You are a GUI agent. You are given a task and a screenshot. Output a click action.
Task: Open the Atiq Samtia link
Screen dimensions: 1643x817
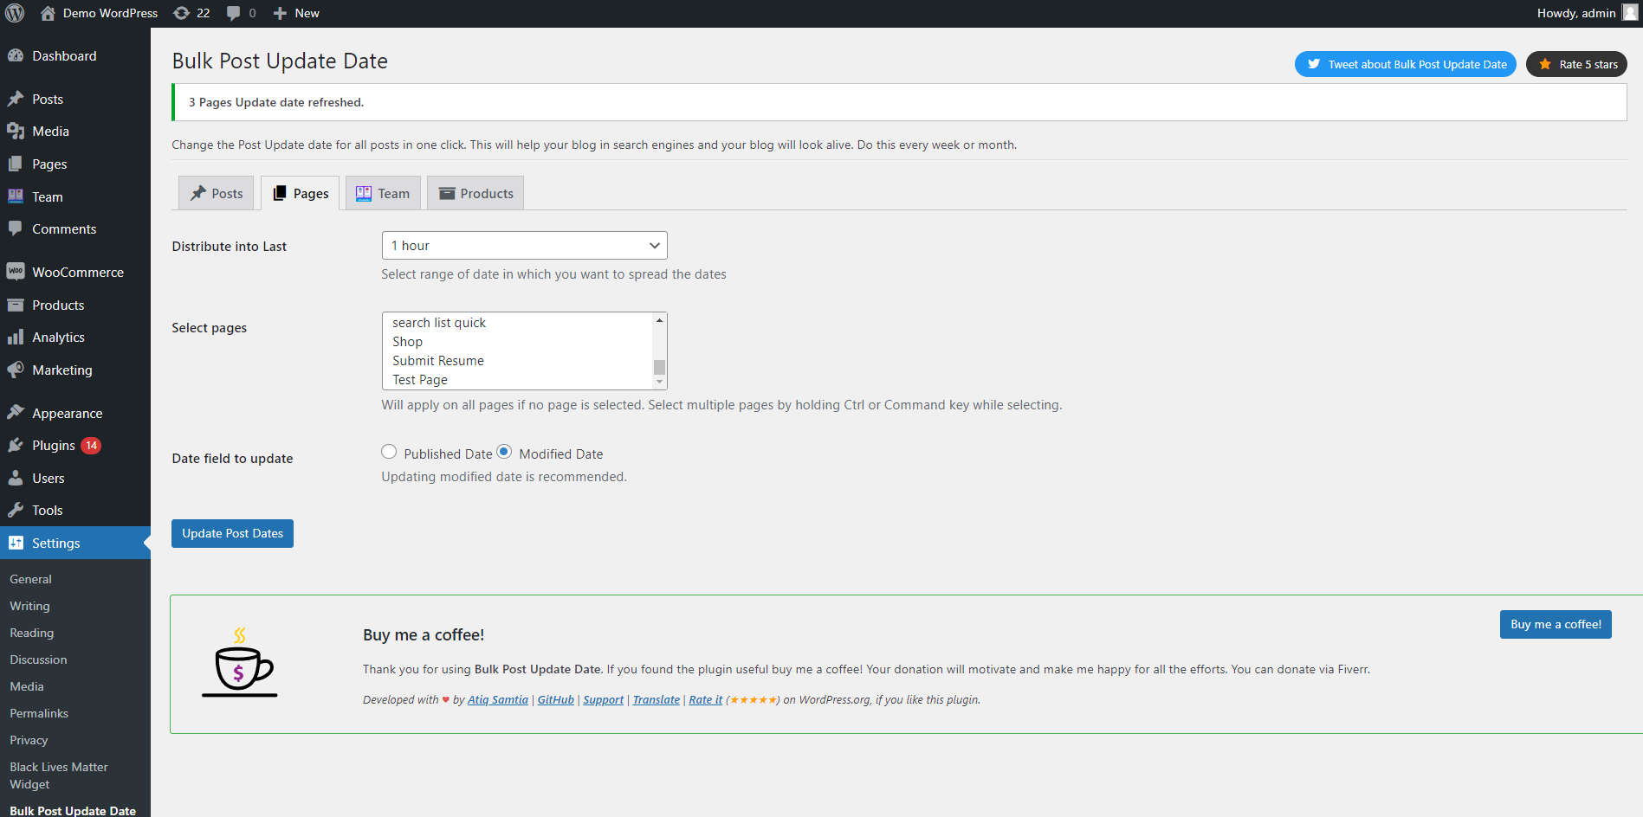(498, 699)
